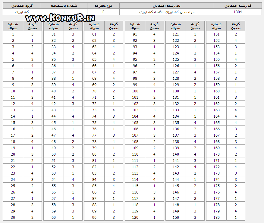This screenshot has height=223, width=264.
Task: Click question number 107 cell
Action: (135, 135)
